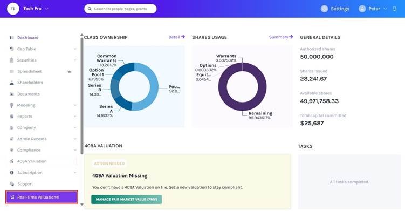This screenshot has width=405, height=211.
Task: Open Documents page
Action: coord(29,94)
